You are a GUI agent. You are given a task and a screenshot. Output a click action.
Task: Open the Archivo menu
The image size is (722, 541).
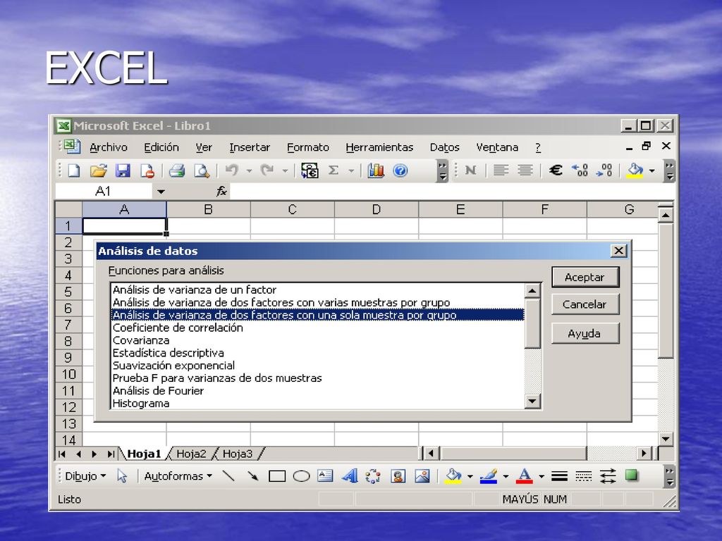point(109,147)
